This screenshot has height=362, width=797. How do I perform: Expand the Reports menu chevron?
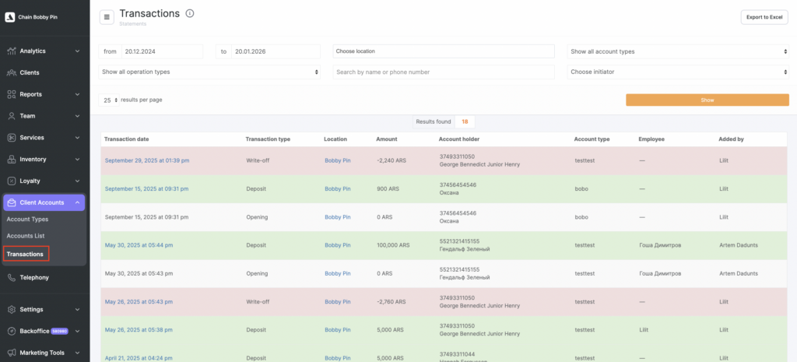(77, 94)
